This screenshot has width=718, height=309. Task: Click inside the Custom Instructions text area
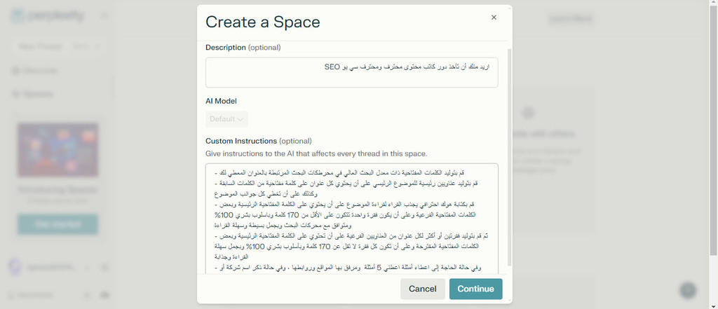352,219
